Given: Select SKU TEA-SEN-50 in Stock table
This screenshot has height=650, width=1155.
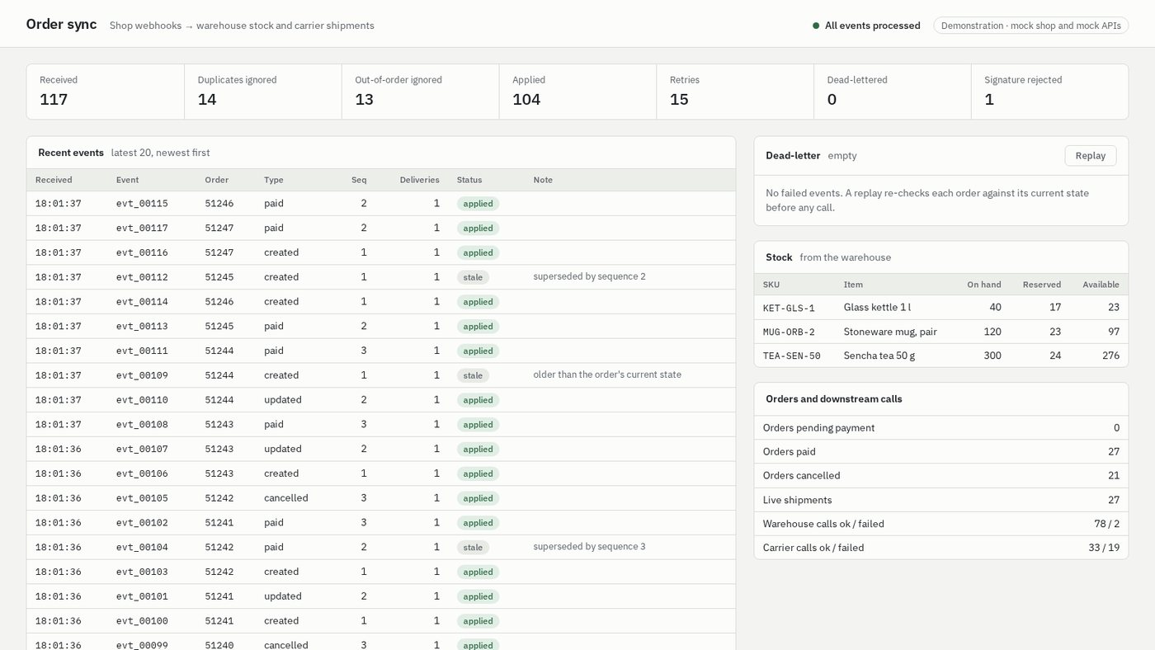Looking at the screenshot, I should tap(791, 356).
